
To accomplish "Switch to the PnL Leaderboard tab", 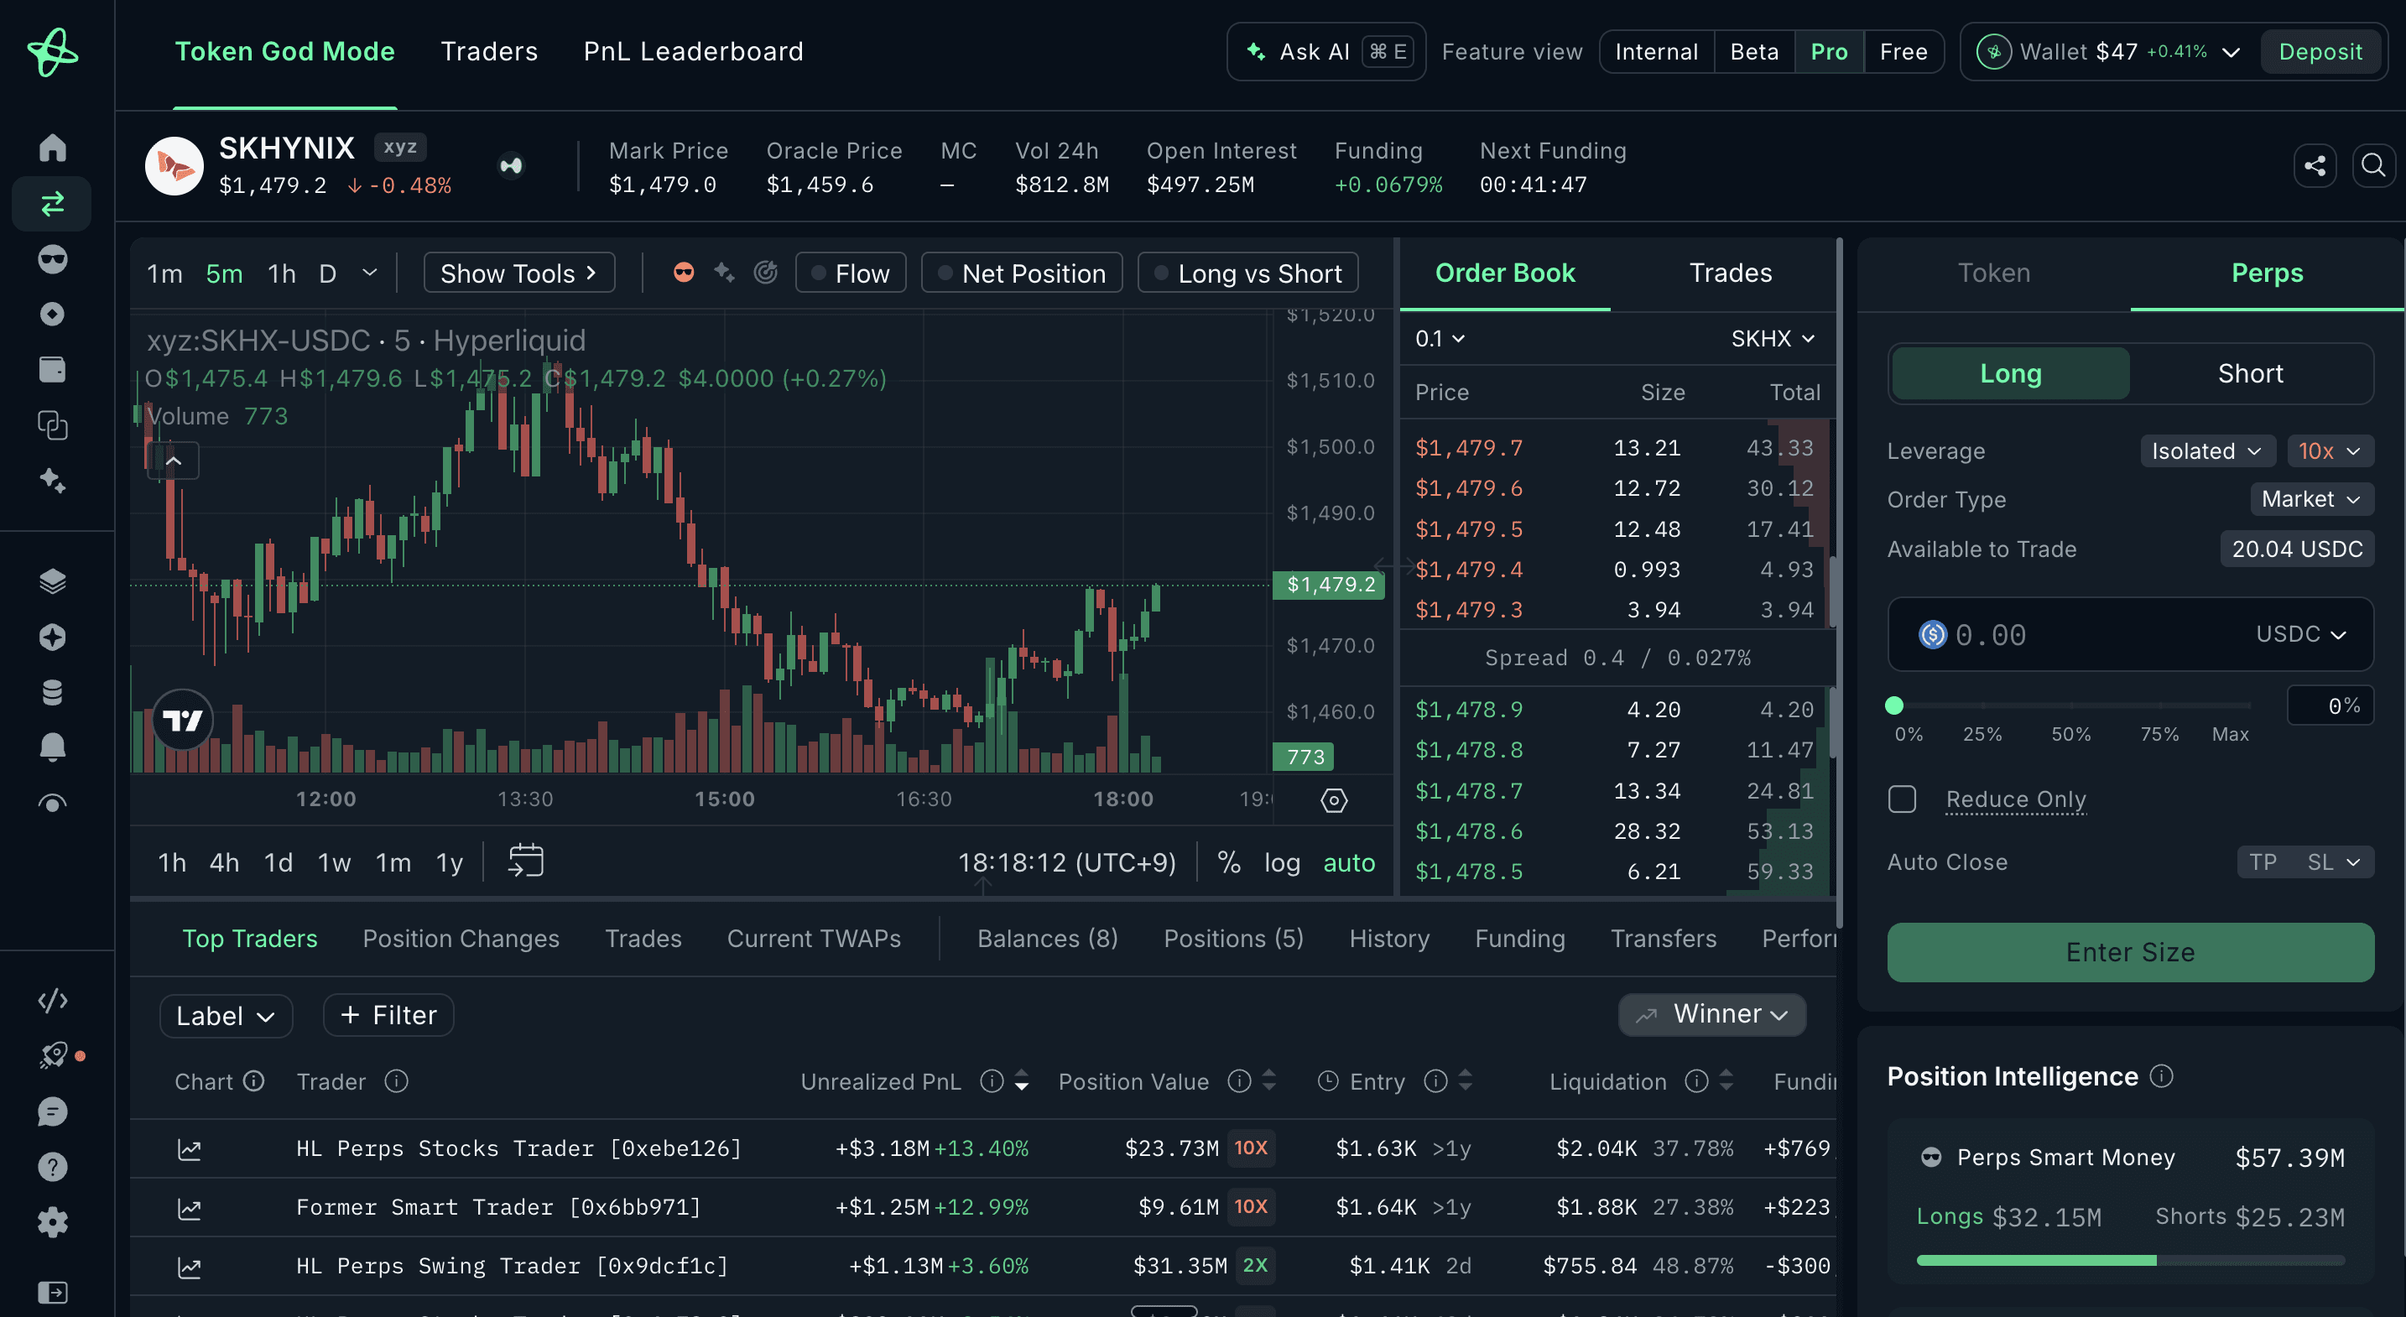I will click(x=694, y=51).
